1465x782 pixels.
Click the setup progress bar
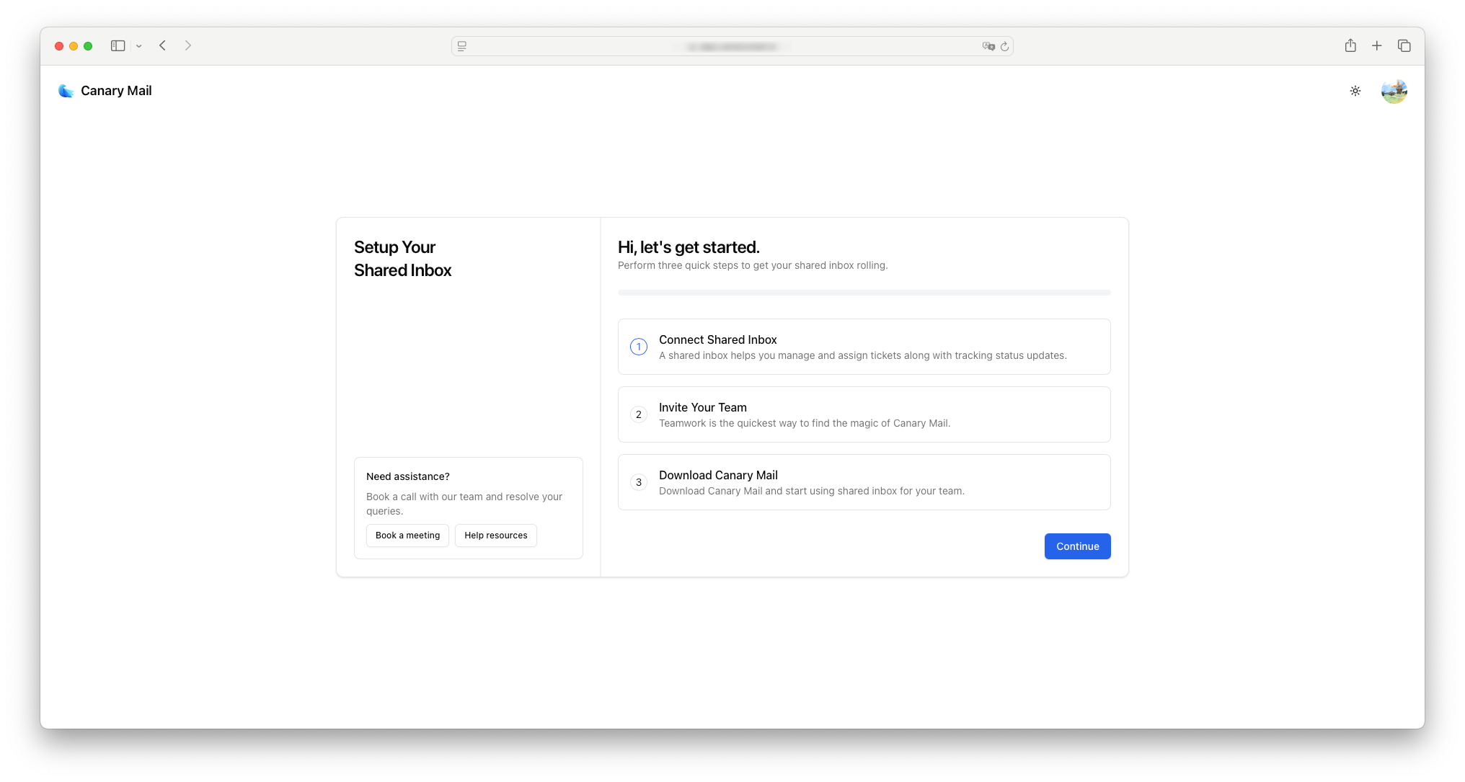pos(864,293)
